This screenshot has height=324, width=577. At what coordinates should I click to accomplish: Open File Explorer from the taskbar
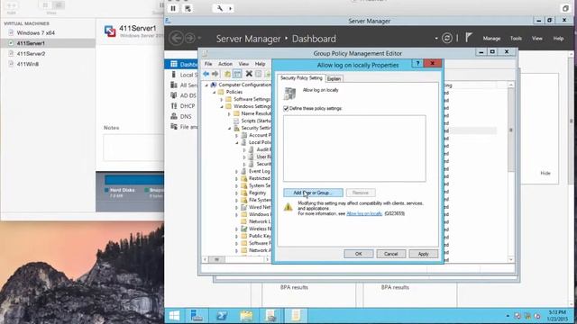246,316
